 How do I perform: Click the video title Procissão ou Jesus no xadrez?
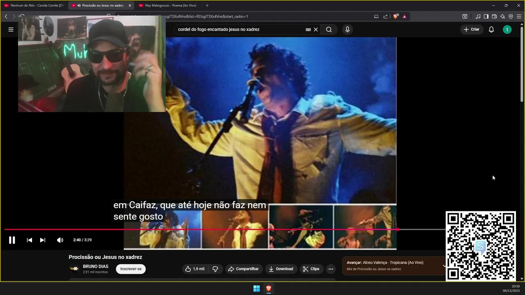pos(105,257)
